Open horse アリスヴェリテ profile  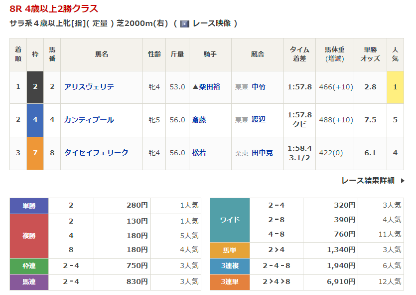(x=89, y=87)
